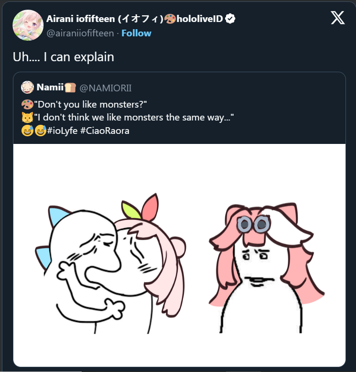
Task: Click the first sweat-smile emoji
Action: [x=27, y=131]
